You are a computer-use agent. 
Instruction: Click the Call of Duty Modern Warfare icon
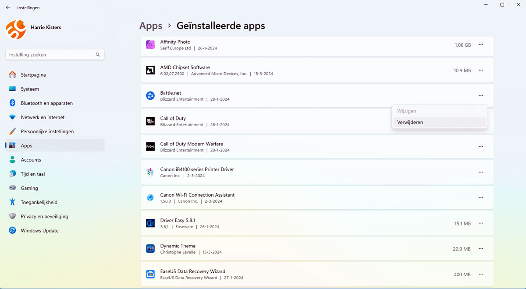150,147
